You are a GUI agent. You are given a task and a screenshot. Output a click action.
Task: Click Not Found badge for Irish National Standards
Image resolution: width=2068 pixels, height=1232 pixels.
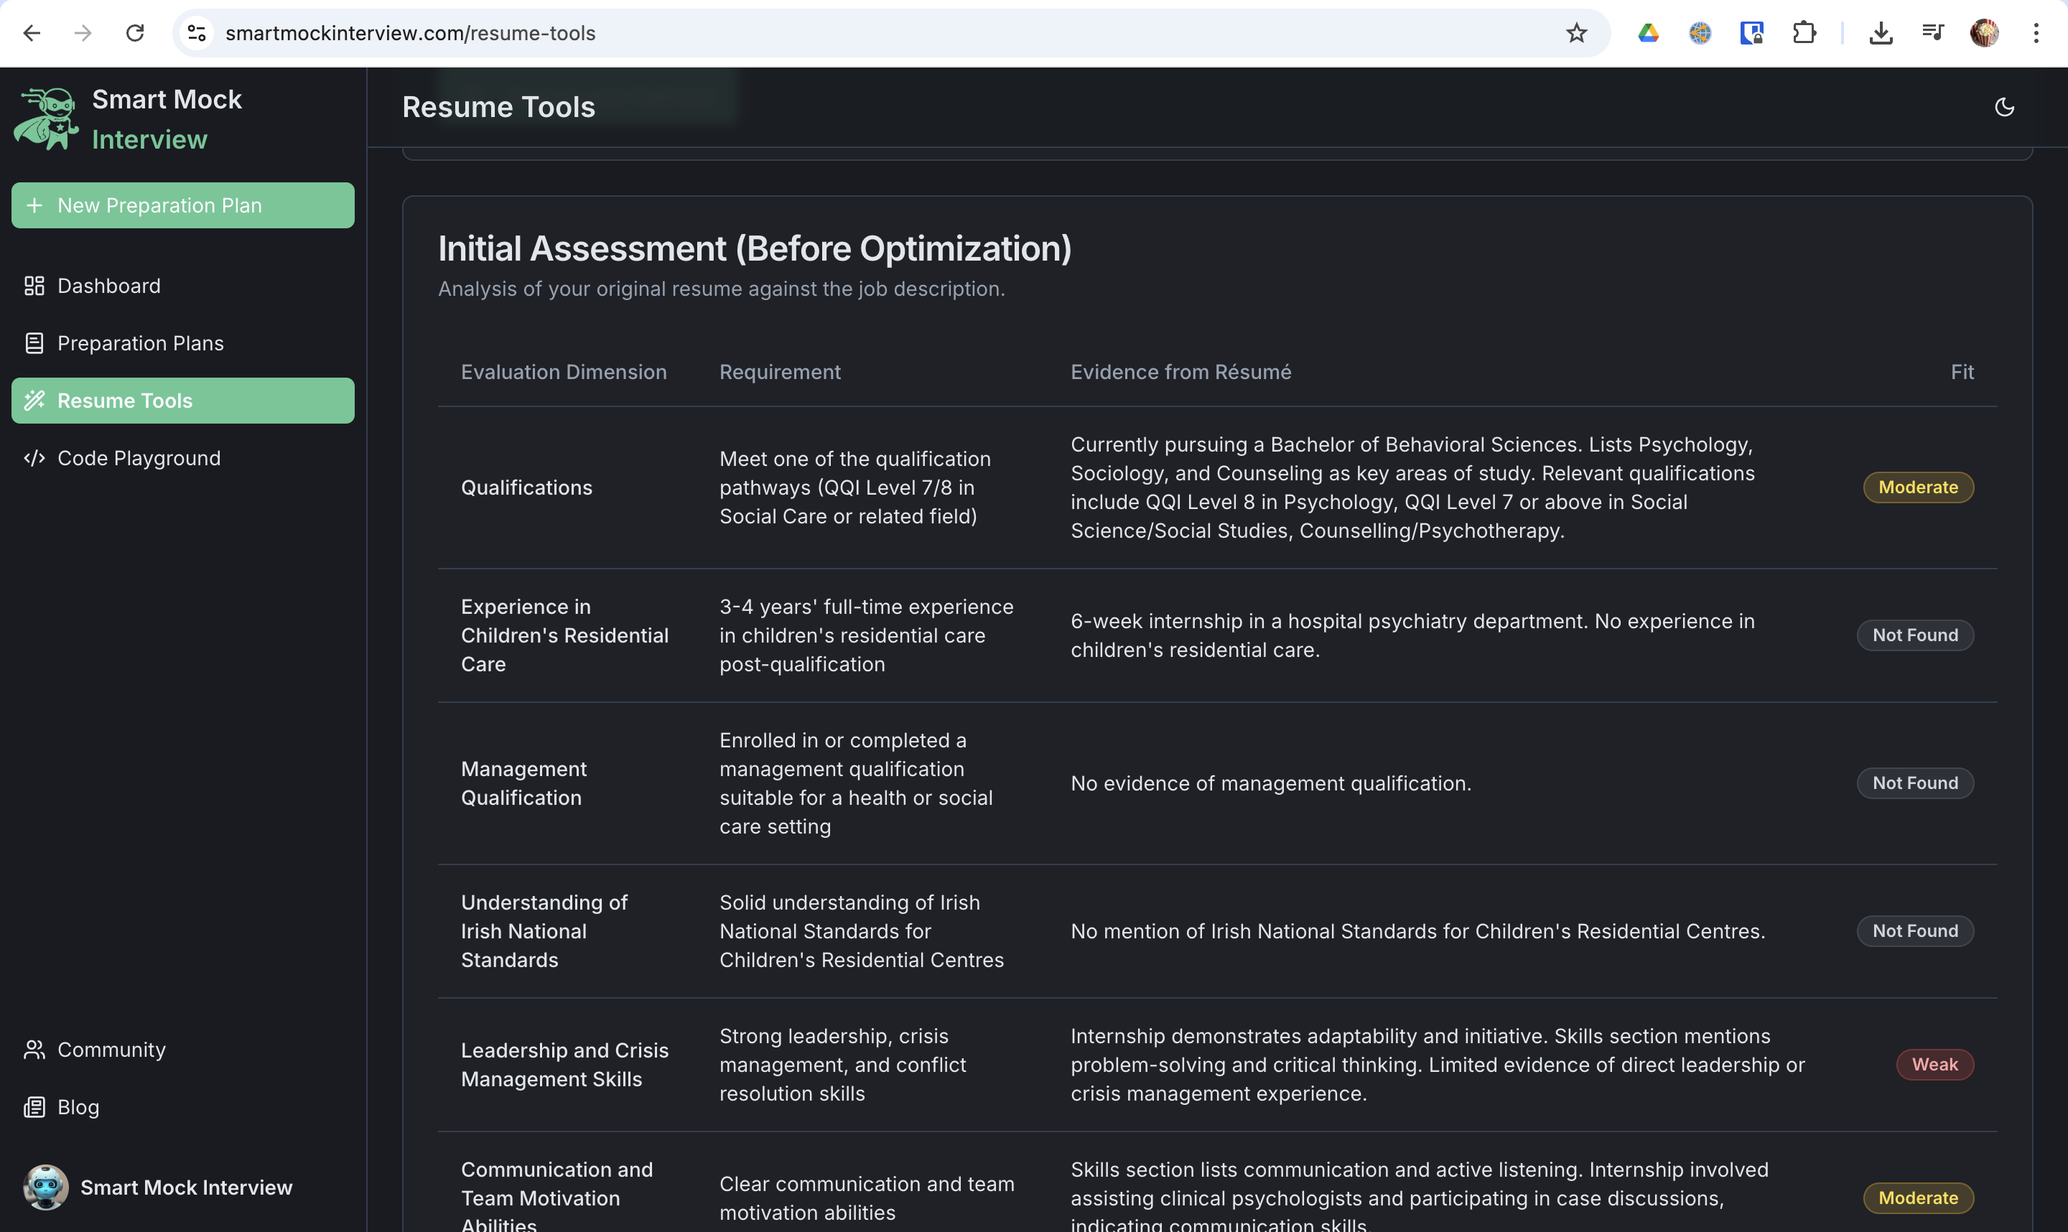(1915, 930)
